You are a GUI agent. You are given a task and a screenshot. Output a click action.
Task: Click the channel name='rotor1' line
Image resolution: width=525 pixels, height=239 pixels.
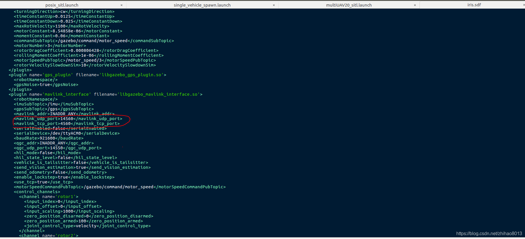tap(49, 197)
